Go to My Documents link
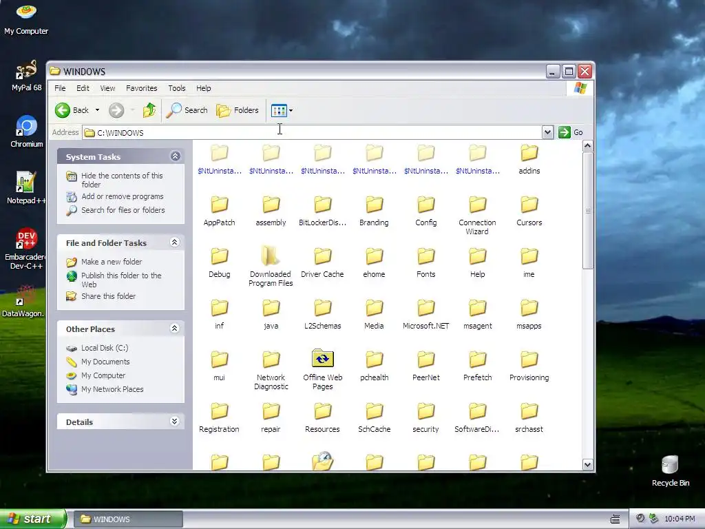705x529 pixels. tap(105, 362)
